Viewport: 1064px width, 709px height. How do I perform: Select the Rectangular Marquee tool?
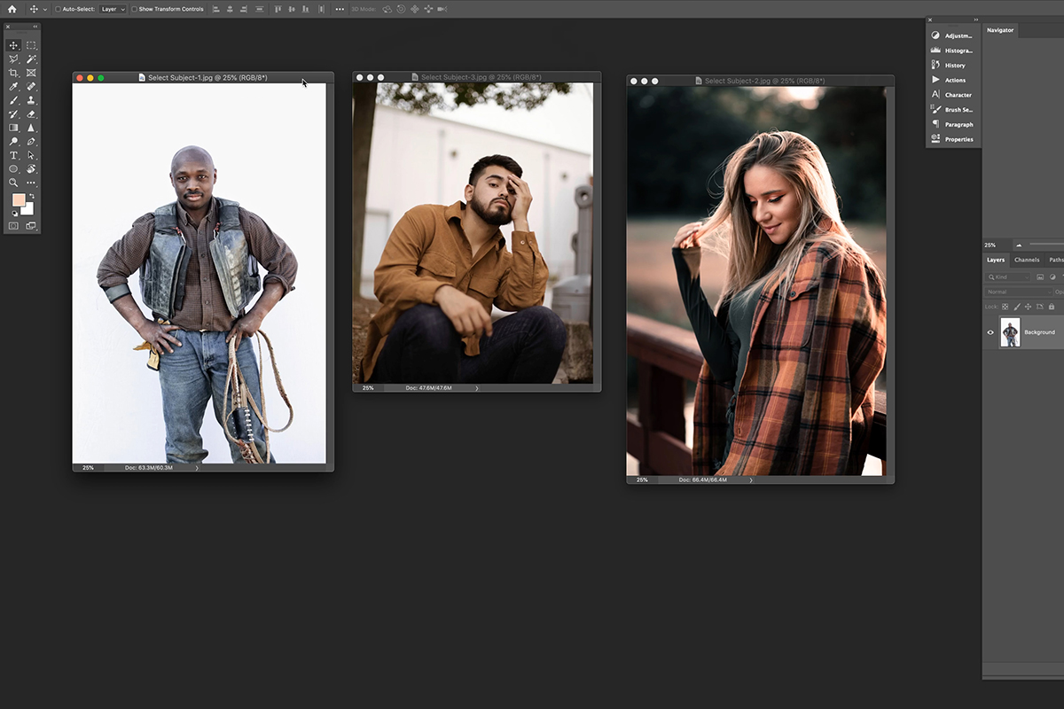click(x=31, y=45)
